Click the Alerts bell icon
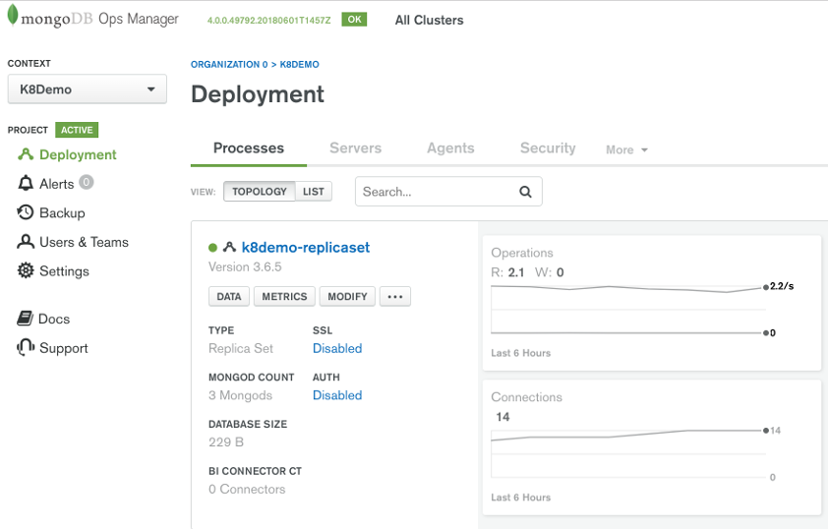Screen dimensions: 828x529 (x=26, y=183)
